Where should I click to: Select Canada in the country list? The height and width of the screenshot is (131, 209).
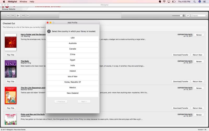click(73, 50)
